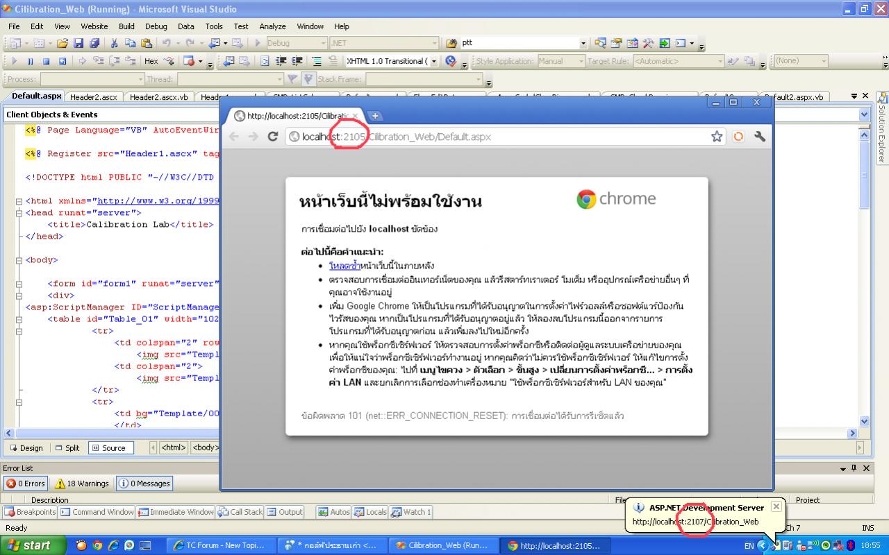Open TC Forum taskbar button
The width and height of the screenshot is (889, 555).
[222, 545]
